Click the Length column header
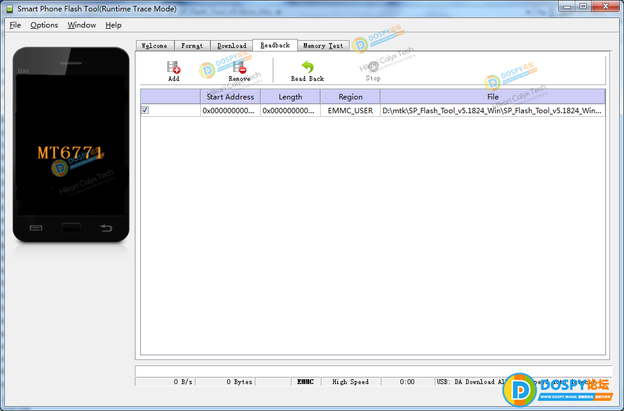Viewport: 624px width, 411px height. (290, 97)
